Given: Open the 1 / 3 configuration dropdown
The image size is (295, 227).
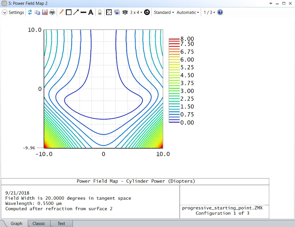Looking at the screenshot, I should click(209, 12).
